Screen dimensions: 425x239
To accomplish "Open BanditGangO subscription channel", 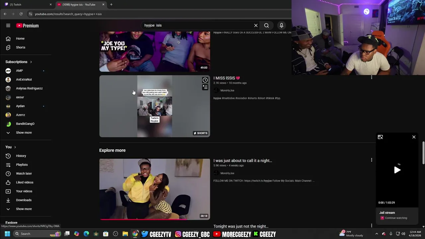I will (26, 124).
